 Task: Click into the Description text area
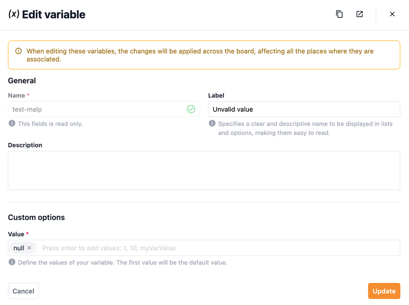(204, 170)
